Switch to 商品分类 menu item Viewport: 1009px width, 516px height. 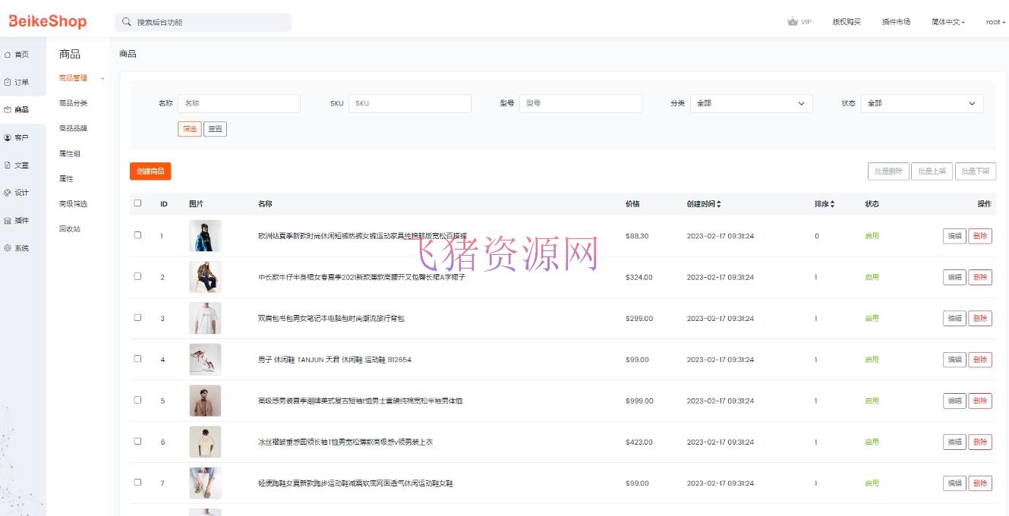coord(74,102)
